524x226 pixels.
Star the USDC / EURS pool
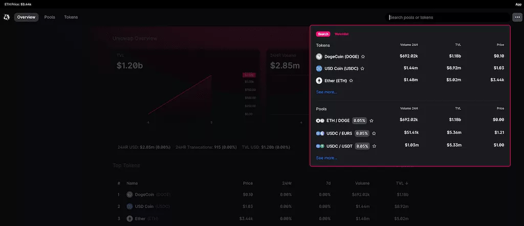pos(374,133)
